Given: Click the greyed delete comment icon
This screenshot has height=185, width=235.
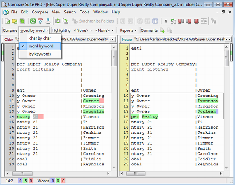Looking at the screenshot, I should click(170, 30).
